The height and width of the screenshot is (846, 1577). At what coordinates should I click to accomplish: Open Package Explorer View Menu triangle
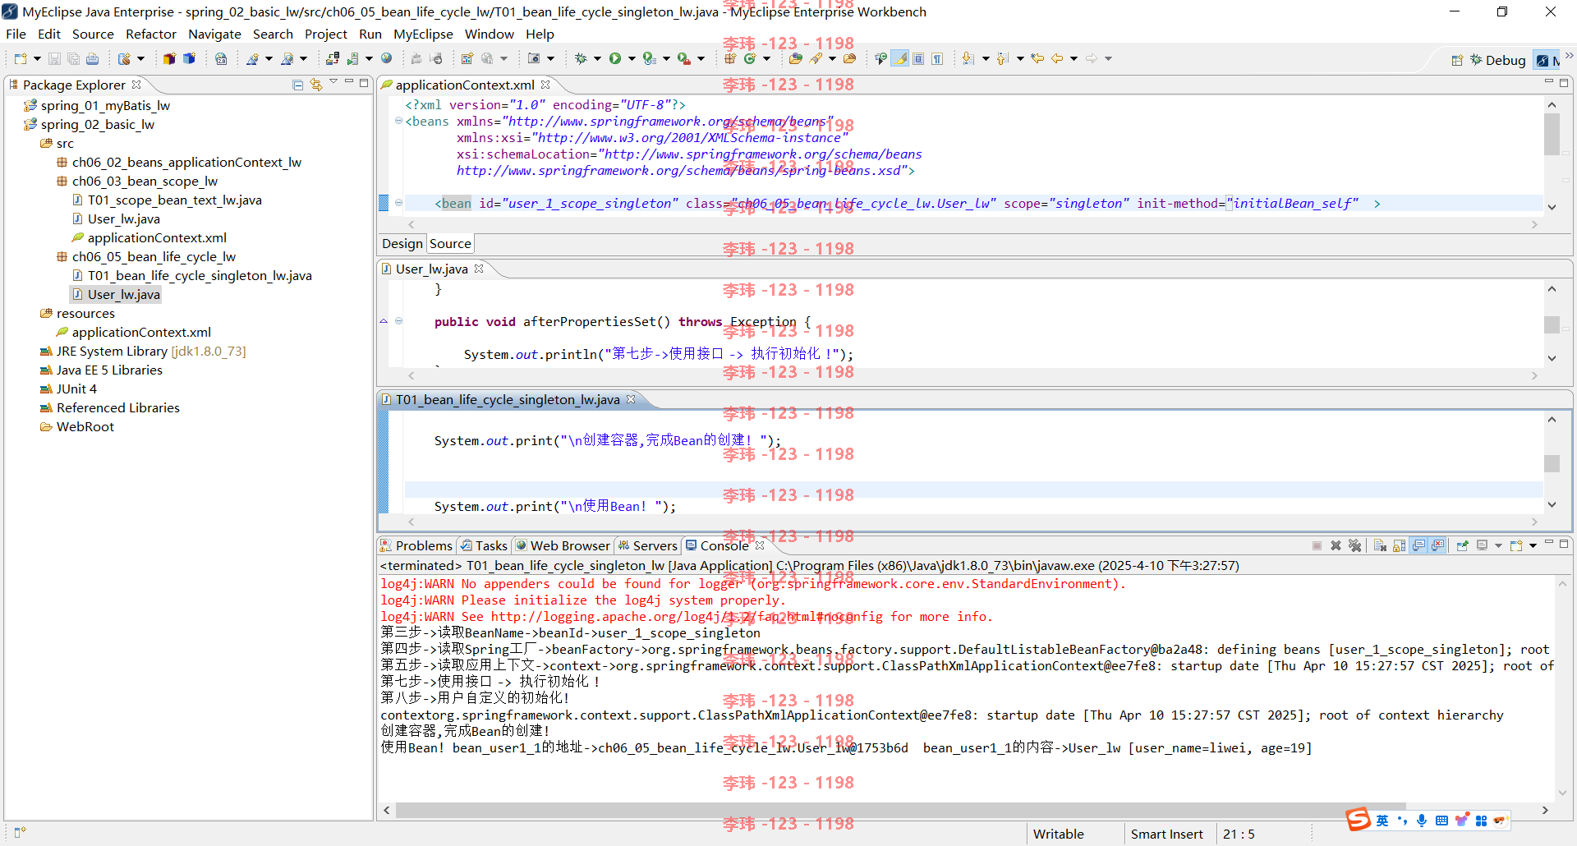click(333, 82)
